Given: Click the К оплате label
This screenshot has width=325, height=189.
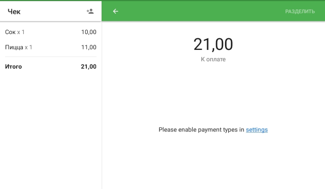Looking at the screenshot, I should pyautogui.click(x=213, y=59).
